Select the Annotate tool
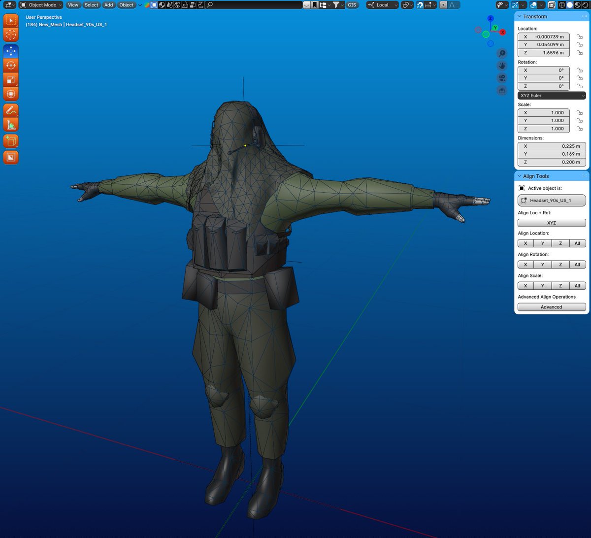This screenshot has width=591, height=538. 11,110
